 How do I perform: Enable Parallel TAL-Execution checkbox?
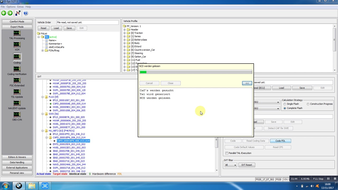click(x=227, y=153)
